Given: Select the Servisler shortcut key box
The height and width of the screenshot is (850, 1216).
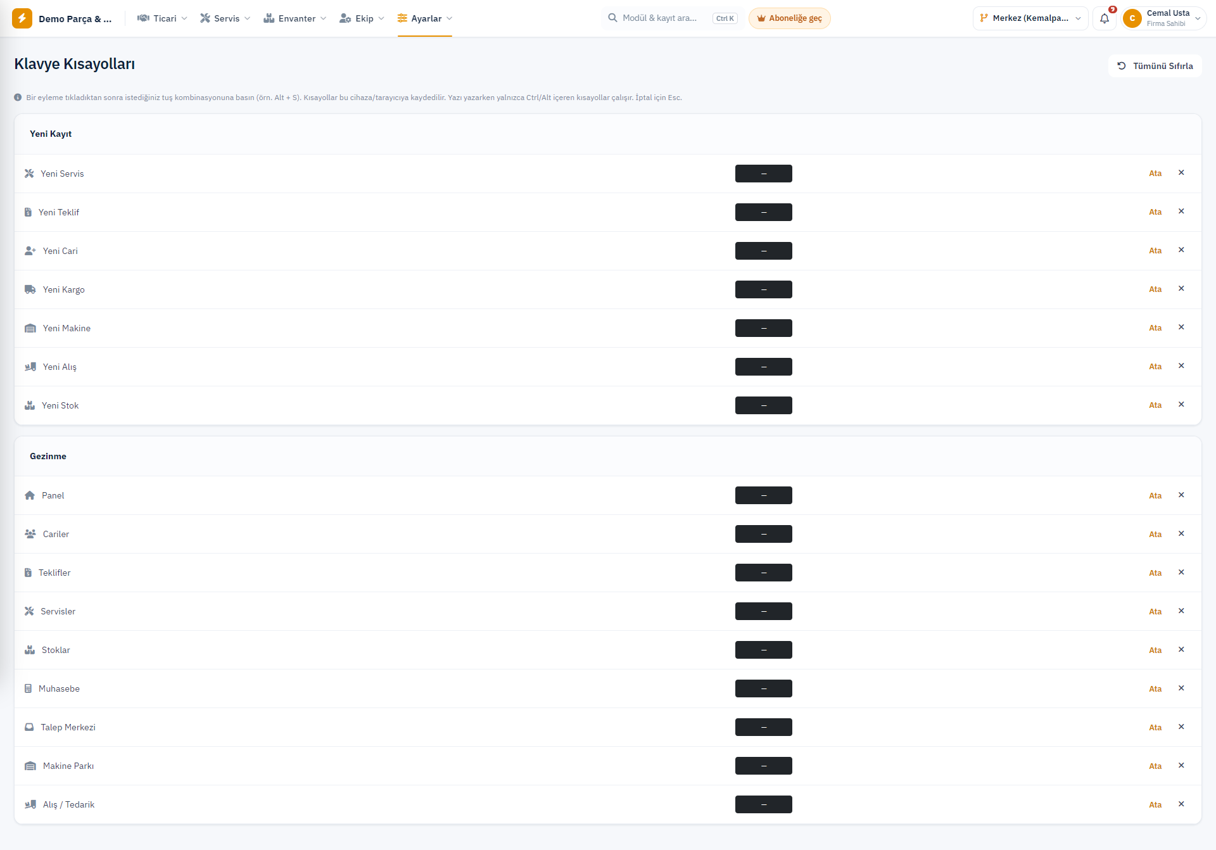Looking at the screenshot, I should coord(764,611).
